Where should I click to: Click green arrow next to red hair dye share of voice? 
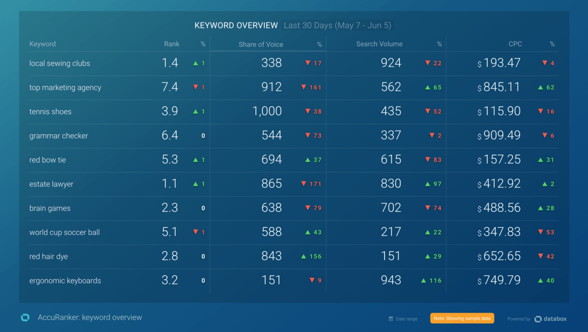[303, 256]
